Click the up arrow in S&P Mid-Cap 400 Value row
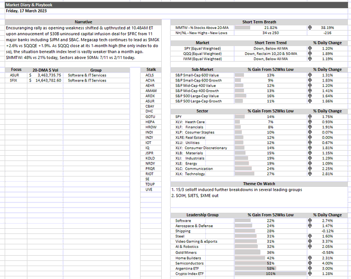Viewport: 351px width, 279px height. click(x=310, y=85)
